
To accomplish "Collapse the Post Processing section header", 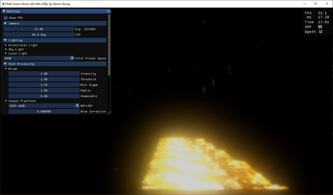I will pyautogui.click(x=55, y=64).
